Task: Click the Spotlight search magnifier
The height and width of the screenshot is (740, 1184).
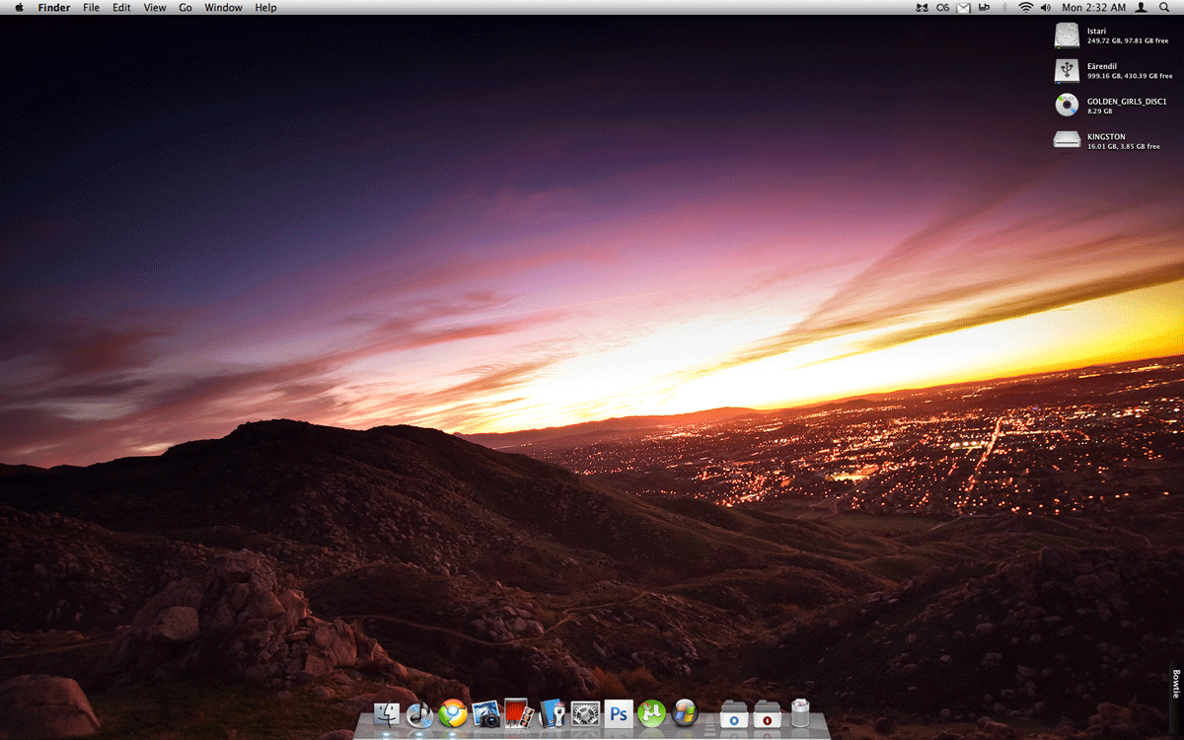Action: click(1164, 8)
